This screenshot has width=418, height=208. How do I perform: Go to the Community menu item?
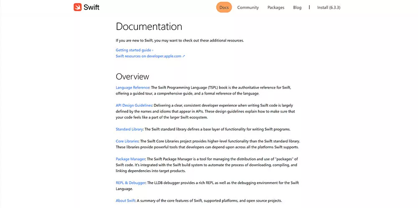click(248, 8)
